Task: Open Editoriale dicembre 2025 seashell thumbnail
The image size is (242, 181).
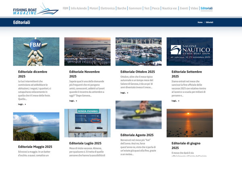Action: pos(36,51)
